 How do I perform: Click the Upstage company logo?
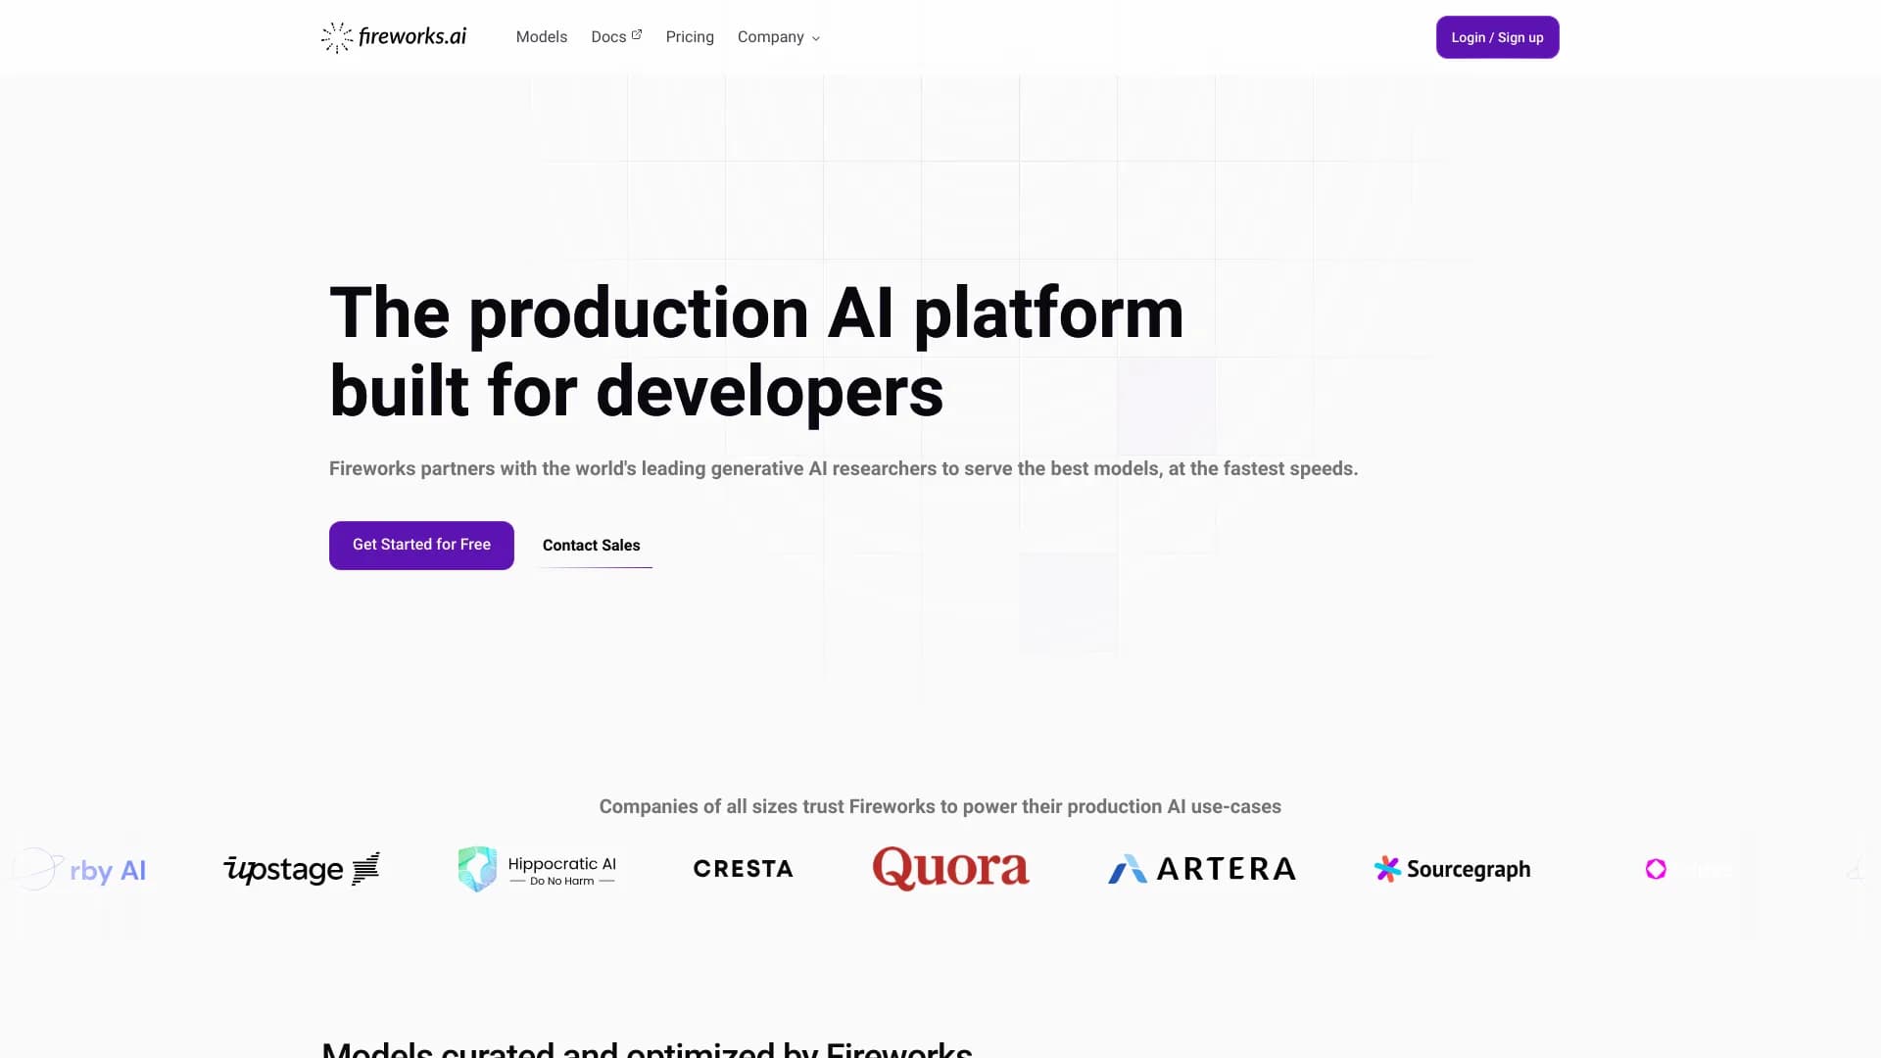coord(301,869)
